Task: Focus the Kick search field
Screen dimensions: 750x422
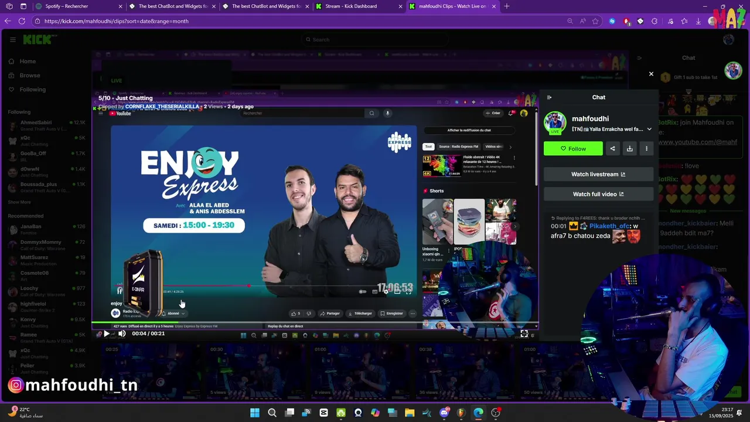Action: (375, 39)
